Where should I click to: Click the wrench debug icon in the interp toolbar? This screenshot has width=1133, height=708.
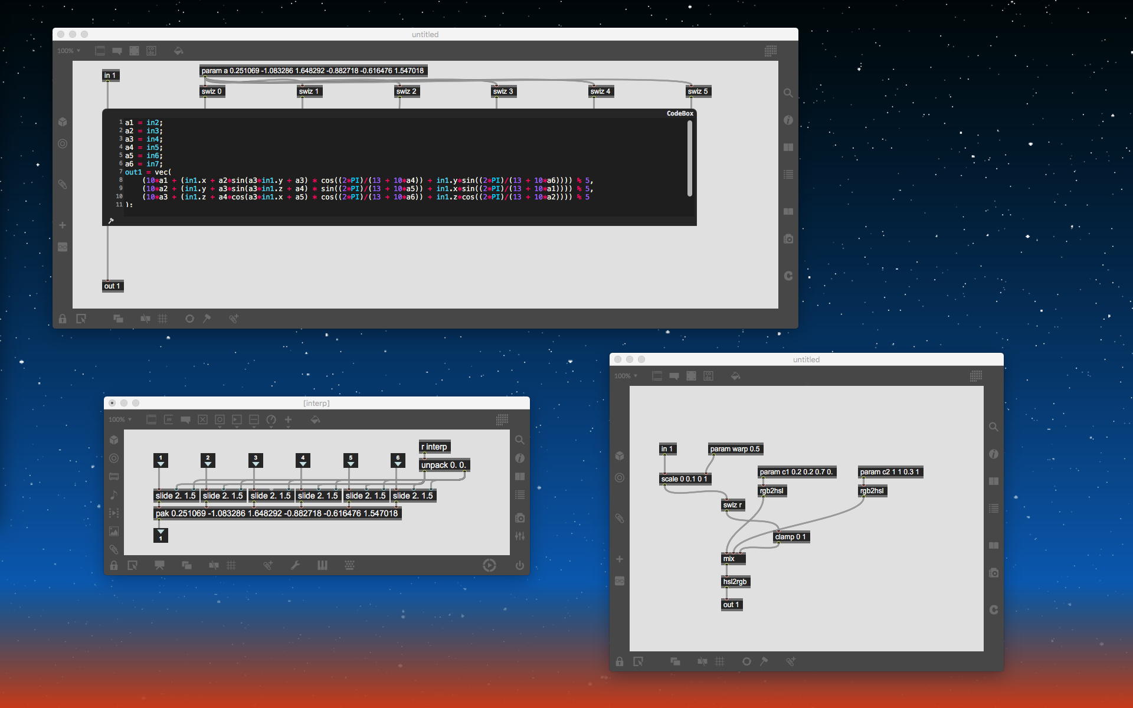point(295,565)
